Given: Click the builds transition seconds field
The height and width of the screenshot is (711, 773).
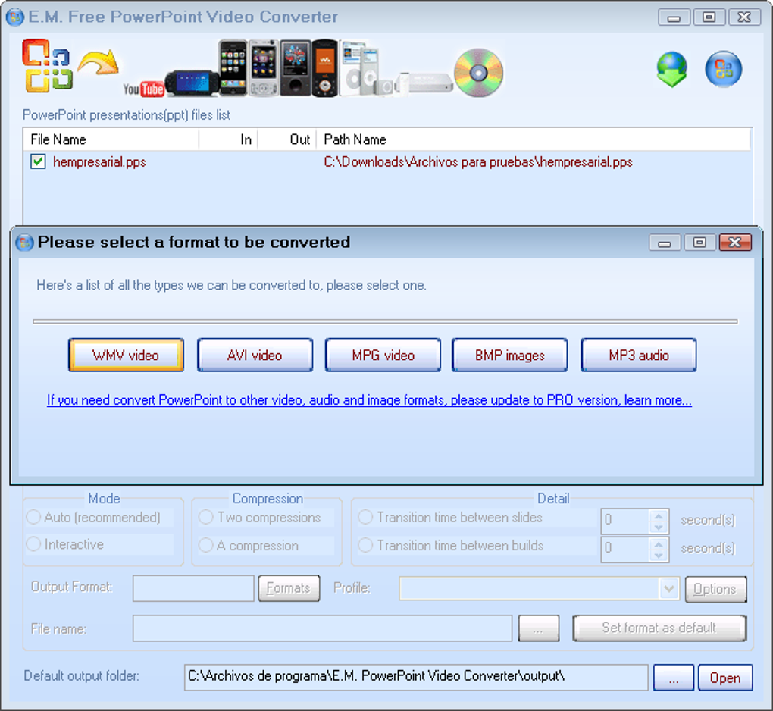Looking at the screenshot, I should pos(625,550).
